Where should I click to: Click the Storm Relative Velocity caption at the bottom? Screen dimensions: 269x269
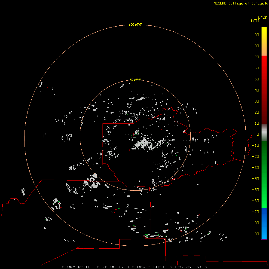pyautogui.click(x=134, y=267)
